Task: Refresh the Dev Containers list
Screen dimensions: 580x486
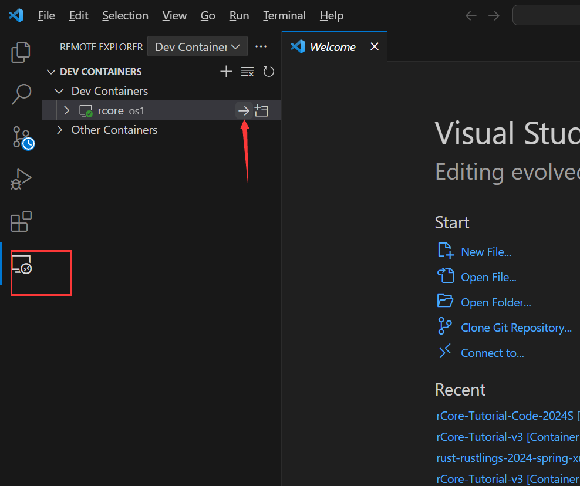Action: point(268,72)
